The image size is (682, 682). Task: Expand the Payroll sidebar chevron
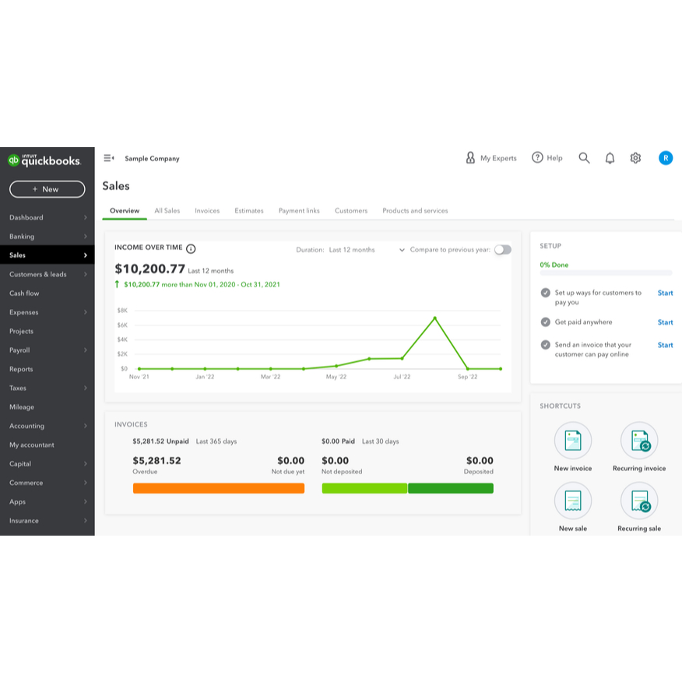tap(86, 350)
